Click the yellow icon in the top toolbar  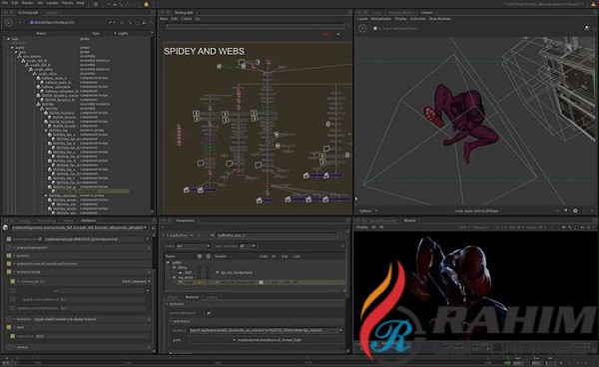pos(146,3)
